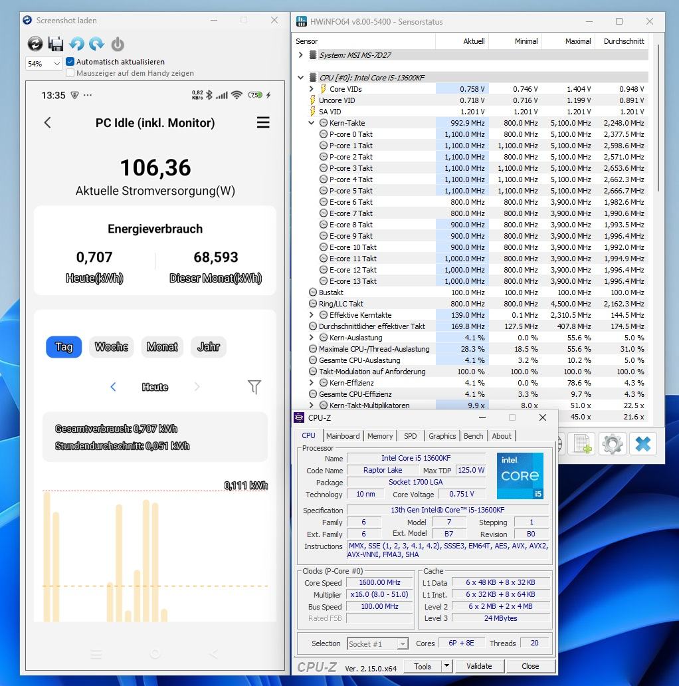Viewport: 679px width, 686px height.
Task: Click the Close button in CPU-Z
Action: tap(530, 666)
